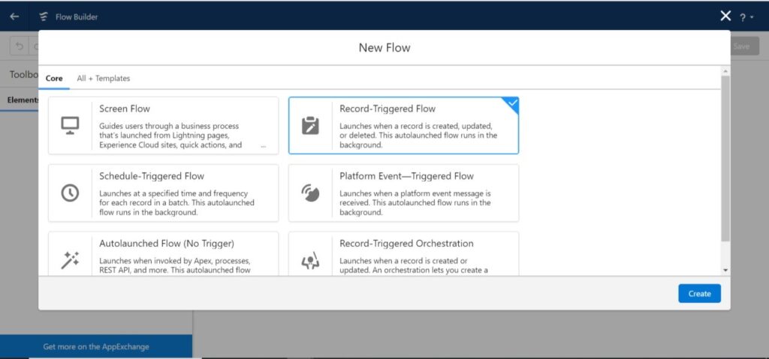Click the Create button

tap(698, 293)
